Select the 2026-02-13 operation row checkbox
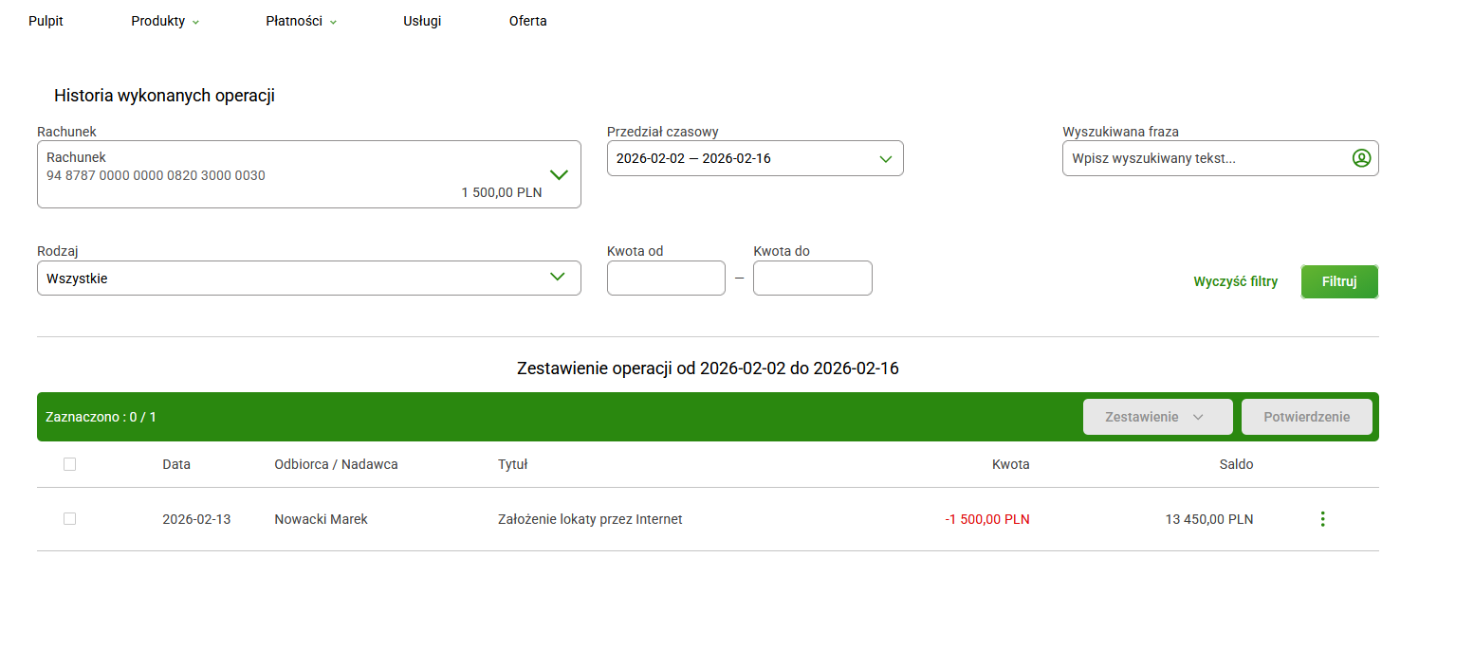Viewport: 1474px width, 647px height. point(69,519)
